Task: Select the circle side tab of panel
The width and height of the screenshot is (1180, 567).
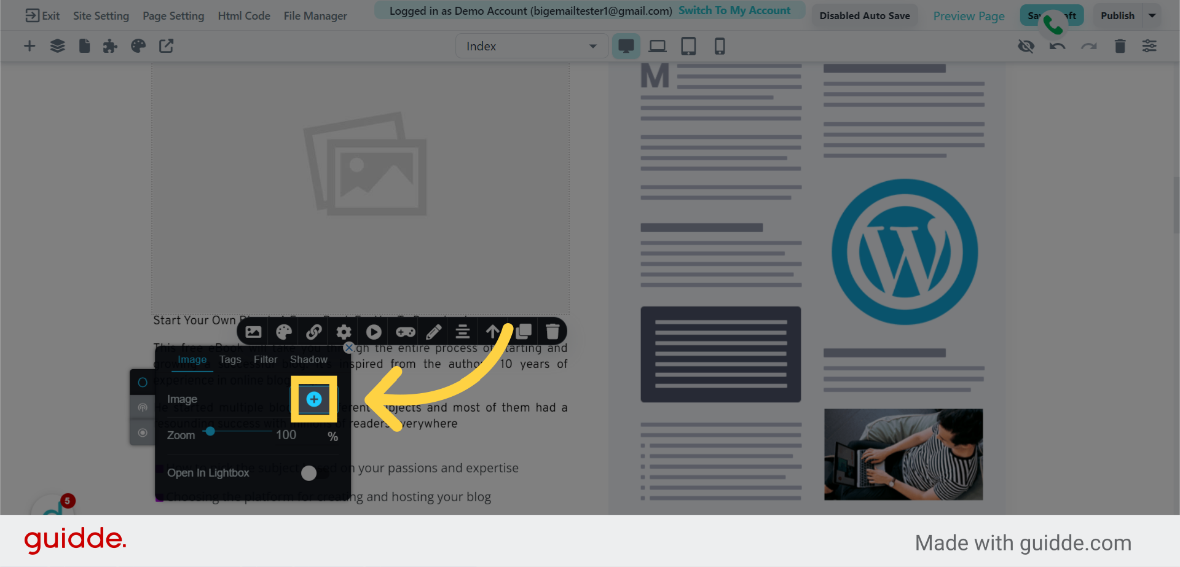Action: coord(143,382)
